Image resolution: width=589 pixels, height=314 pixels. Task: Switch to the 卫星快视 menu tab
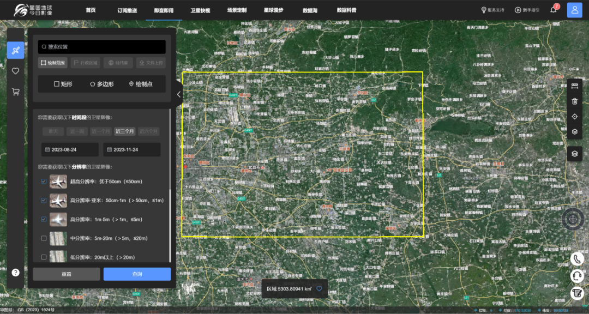tap(200, 10)
